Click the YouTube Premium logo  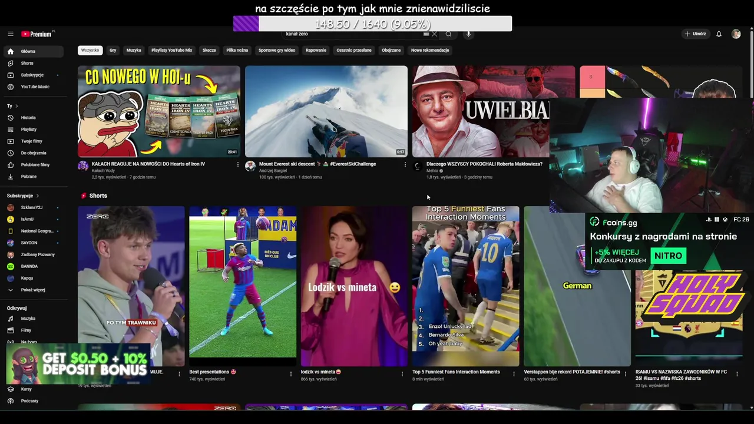tap(37, 34)
